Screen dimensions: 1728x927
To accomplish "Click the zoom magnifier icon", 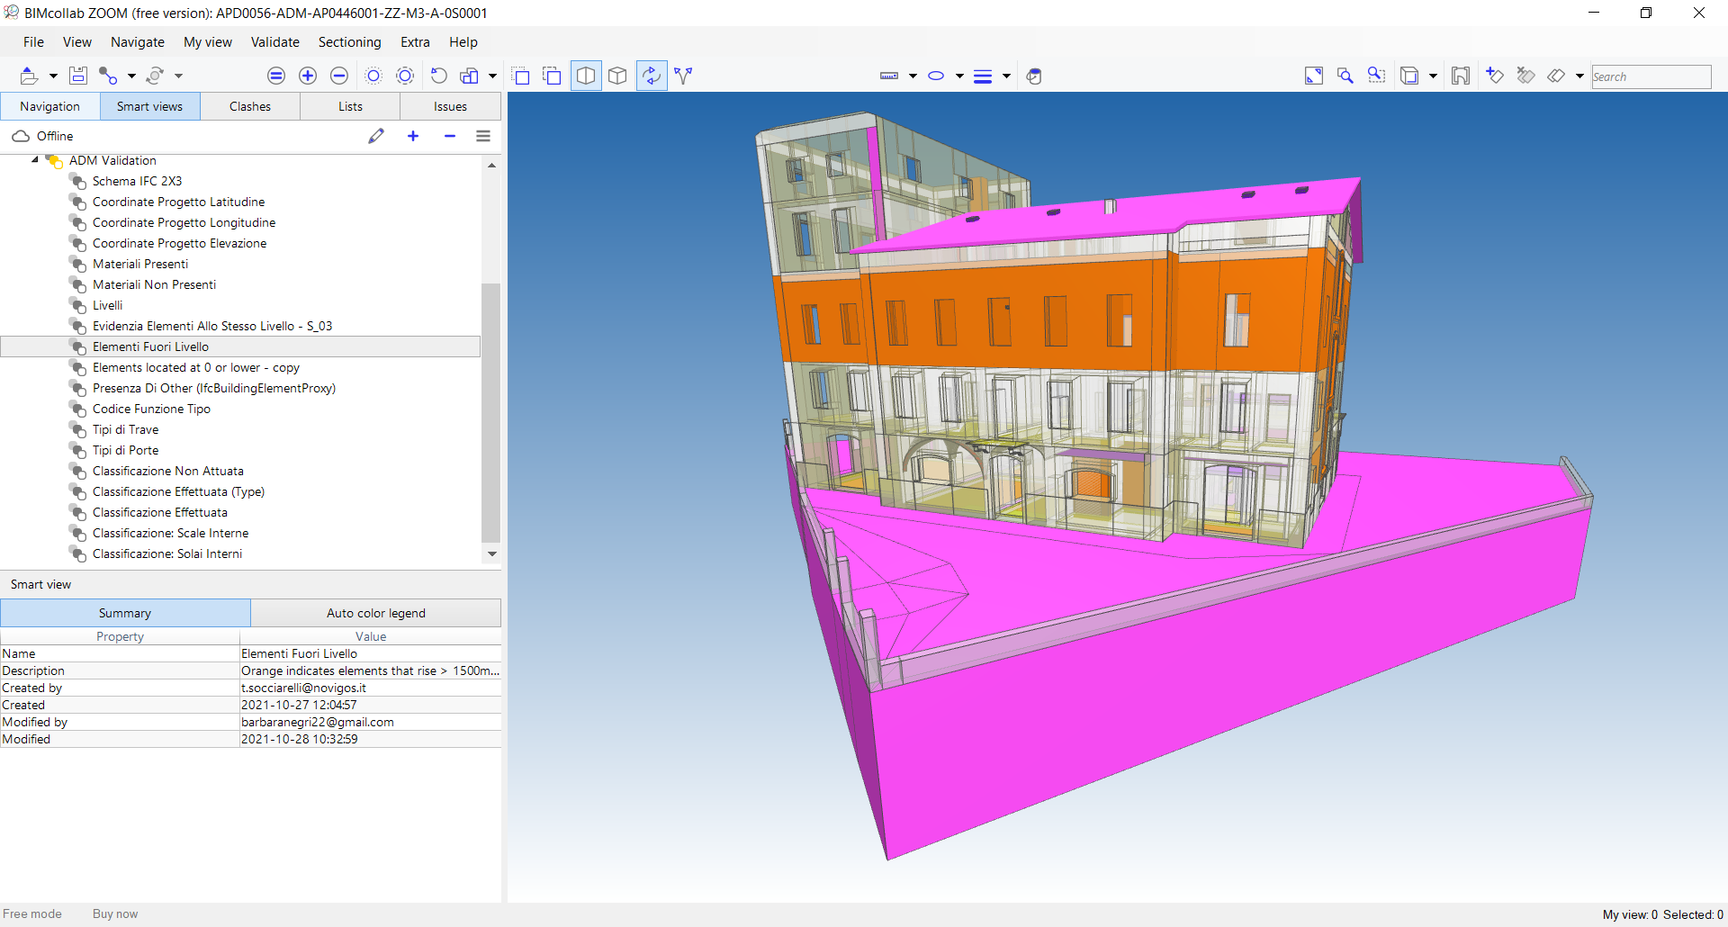I will click(x=1345, y=76).
